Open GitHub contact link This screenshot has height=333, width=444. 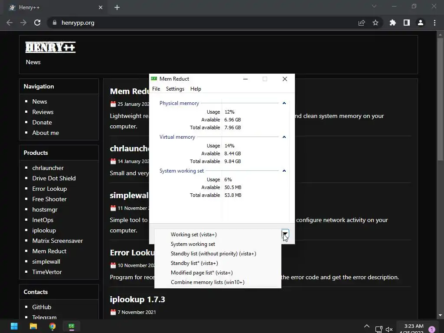(x=42, y=307)
